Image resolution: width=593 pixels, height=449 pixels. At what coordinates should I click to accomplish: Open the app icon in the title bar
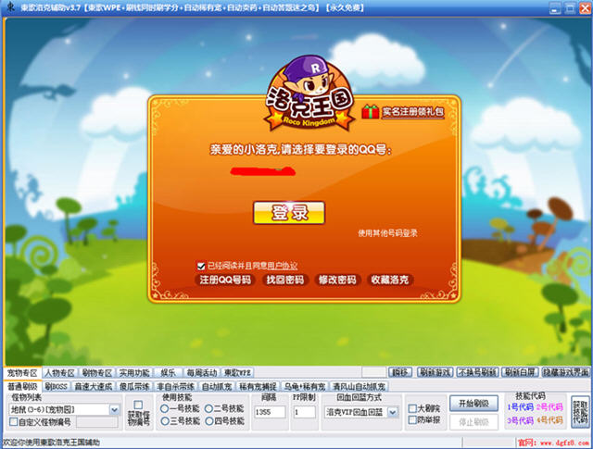pyautogui.click(x=10, y=6)
